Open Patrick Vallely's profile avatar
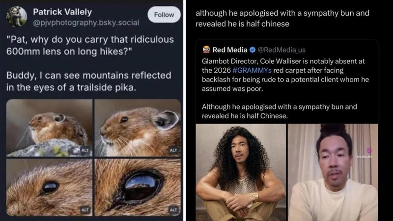Viewport: 393px width, 221px height. click(16, 16)
